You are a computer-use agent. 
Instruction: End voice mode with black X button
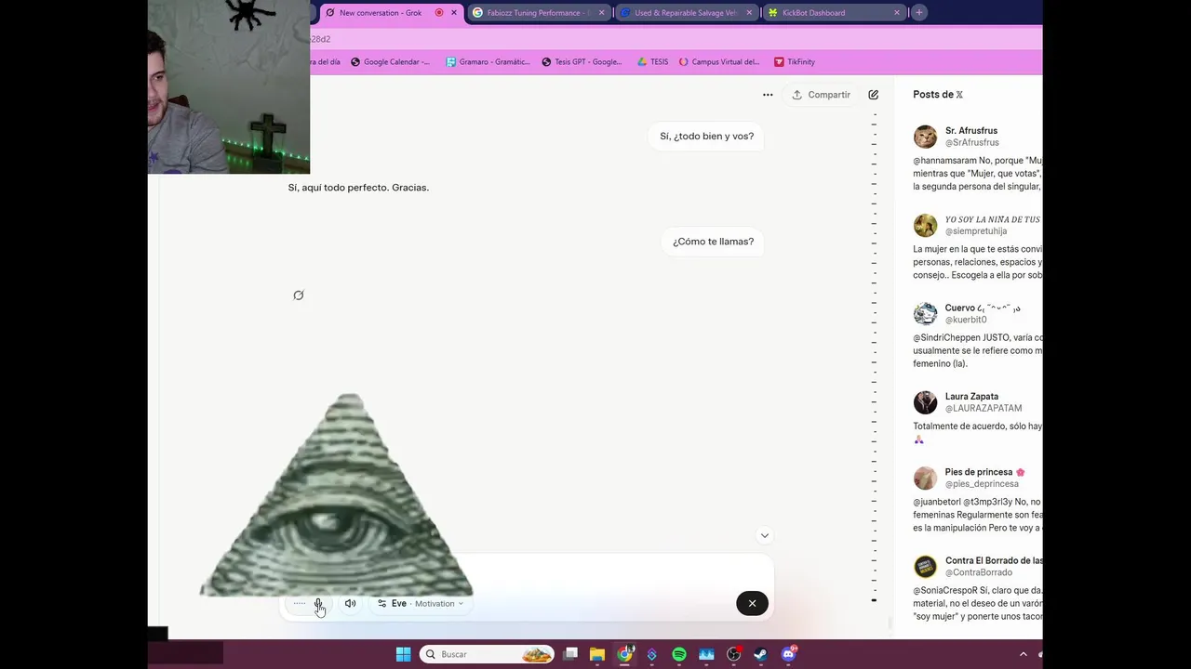(x=752, y=603)
